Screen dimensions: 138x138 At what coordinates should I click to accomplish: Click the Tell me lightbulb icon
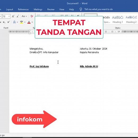pyautogui.click(x=81, y=9)
